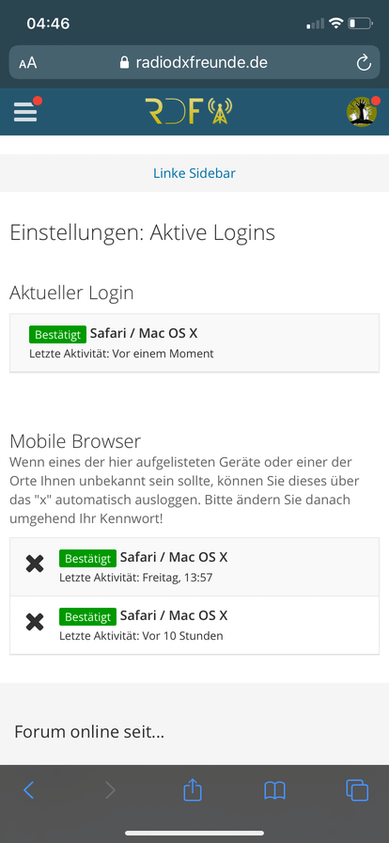Tap the battery status indicator

(360, 24)
